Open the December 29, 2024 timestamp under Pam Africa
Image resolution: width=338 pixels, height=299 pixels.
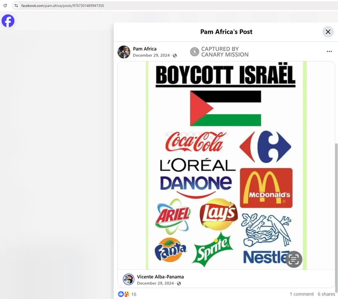pyautogui.click(x=151, y=55)
